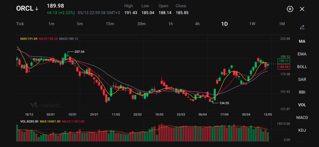Screen dimensions: 319x147
Task: Toggle the KDJ sub-indicator
Action: [302, 130]
